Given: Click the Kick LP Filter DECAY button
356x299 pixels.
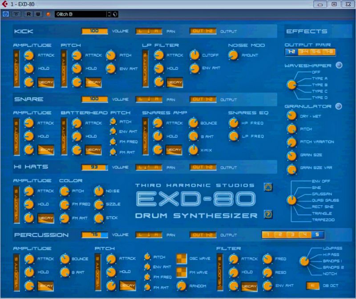Looking at the screenshot, I should [x=174, y=82].
